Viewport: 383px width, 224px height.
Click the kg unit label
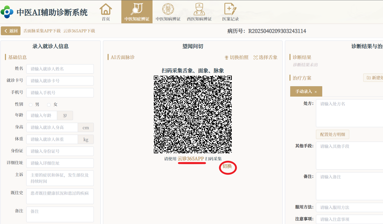point(86,139)
